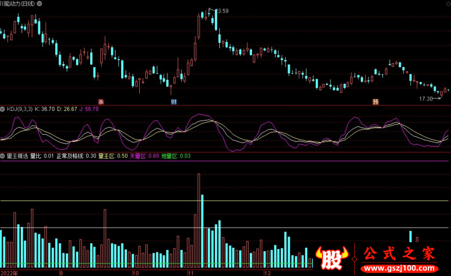Select the K: 36.70 value

[x=45, y=109]
